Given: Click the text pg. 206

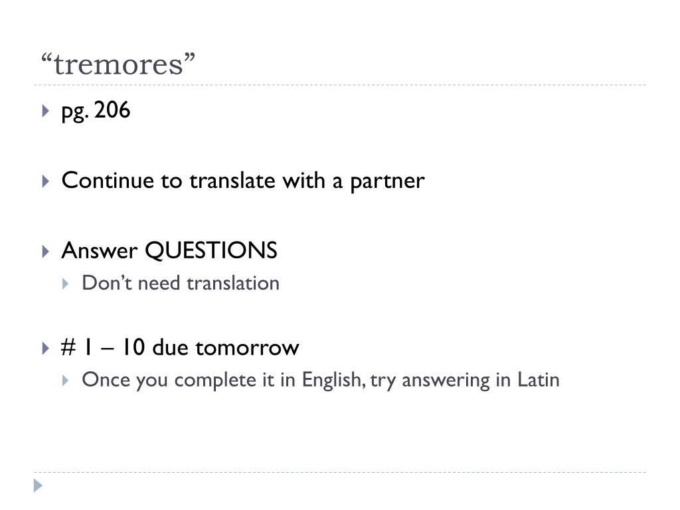Looking at the screenshot, I should coord(96,111).
